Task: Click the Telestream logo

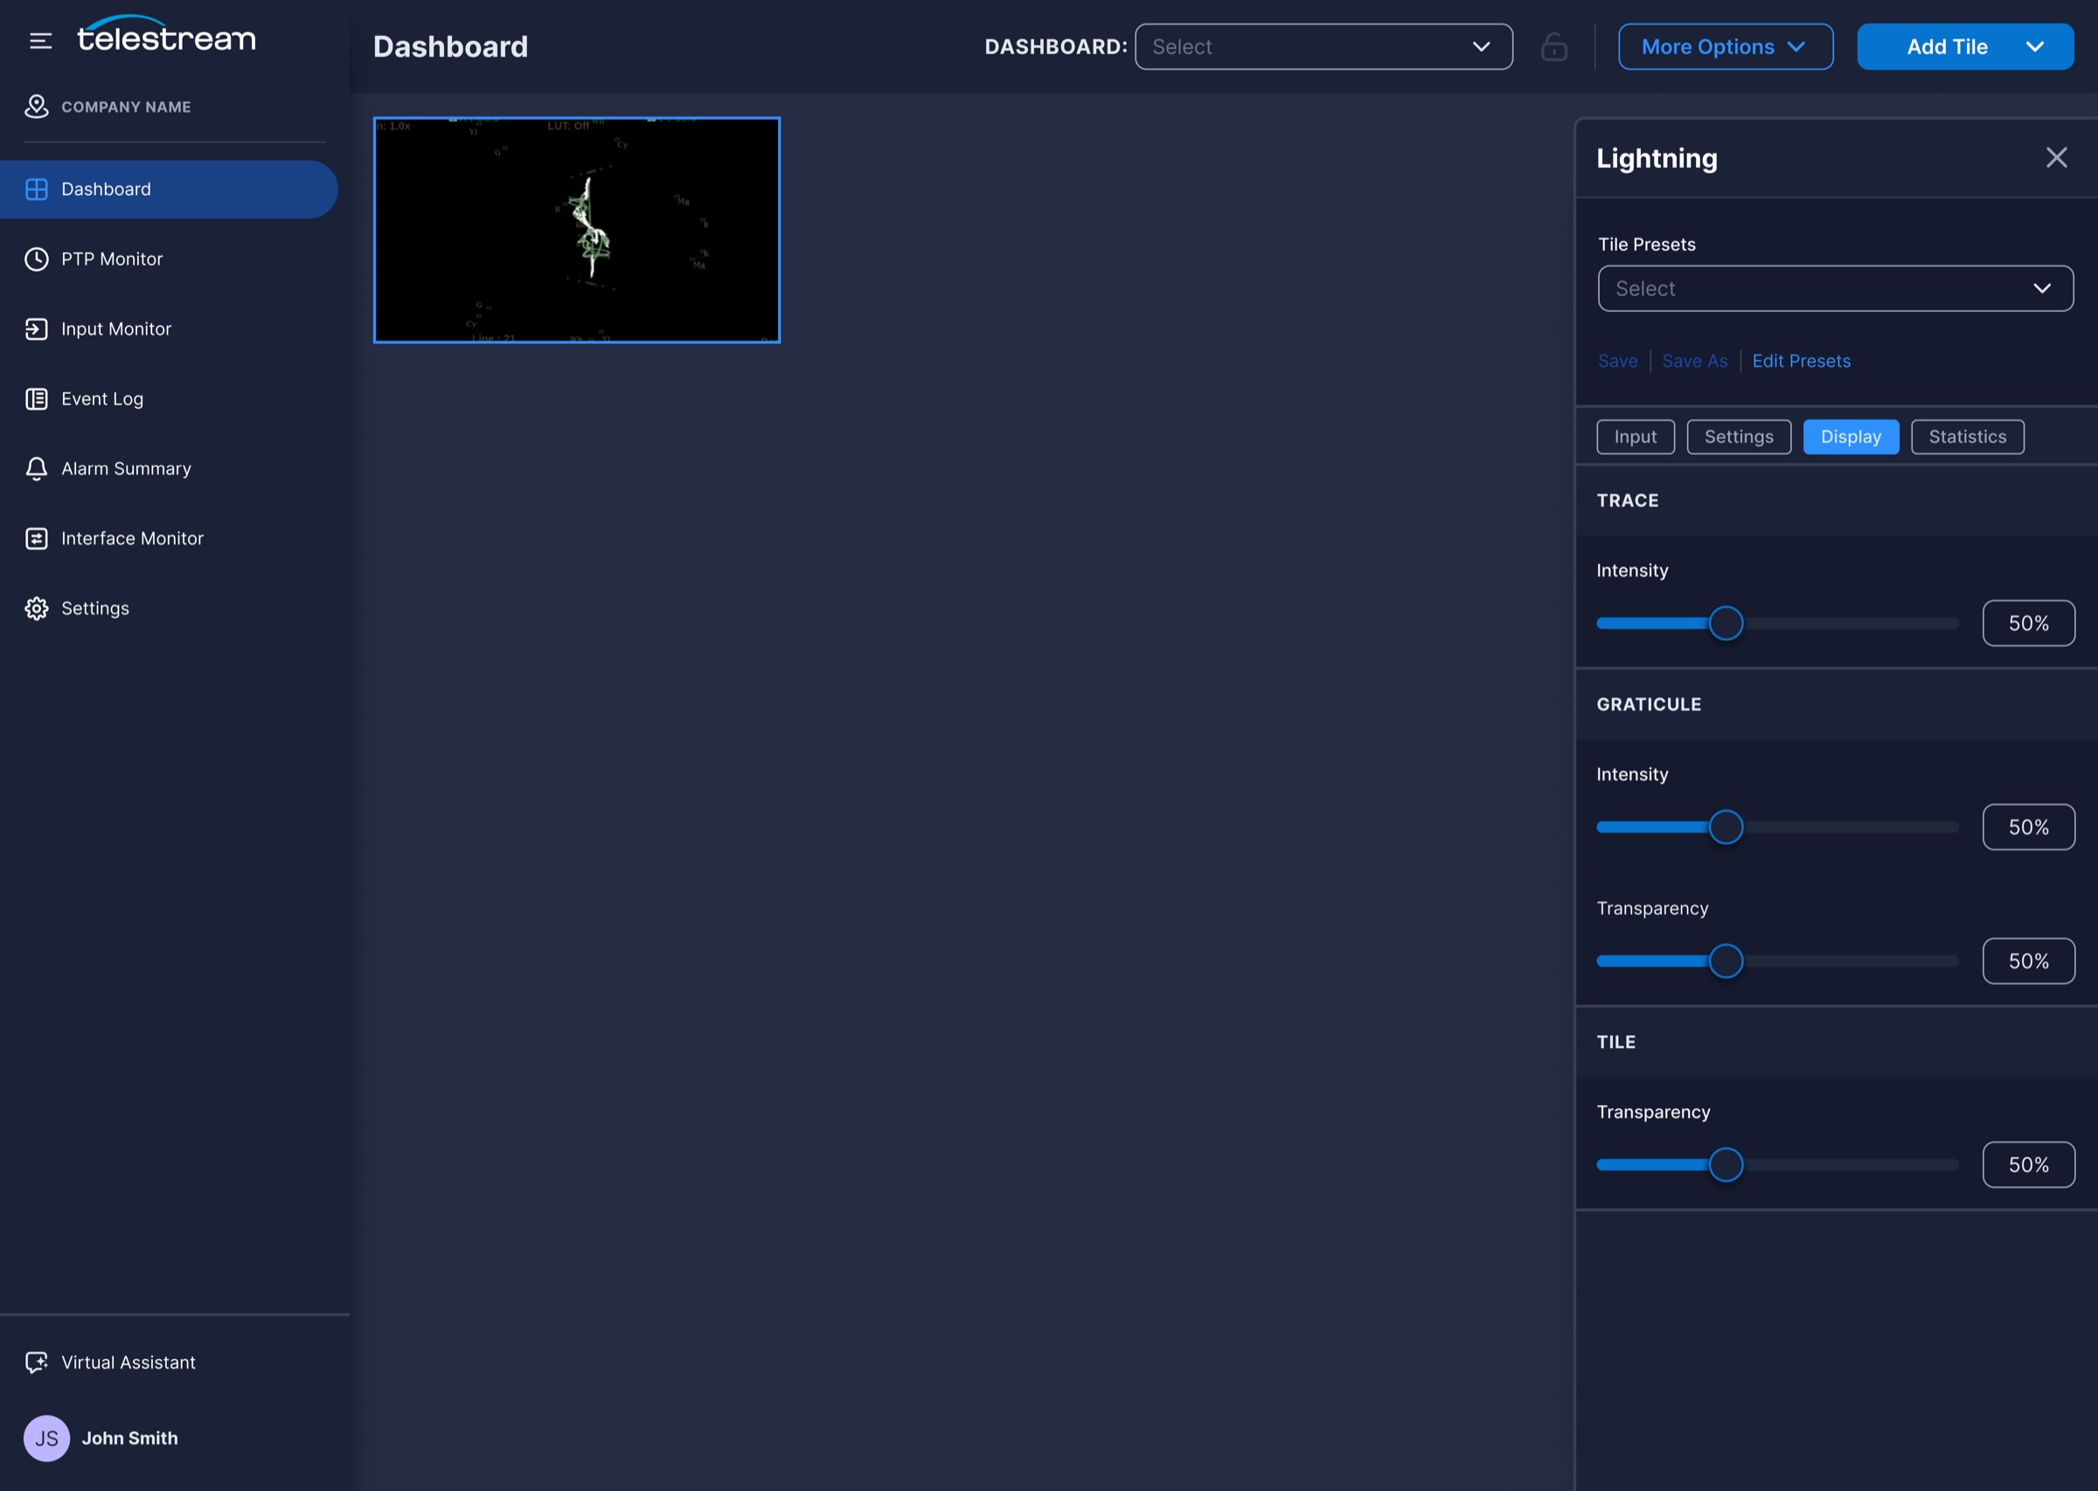Action: coord(166,35)
